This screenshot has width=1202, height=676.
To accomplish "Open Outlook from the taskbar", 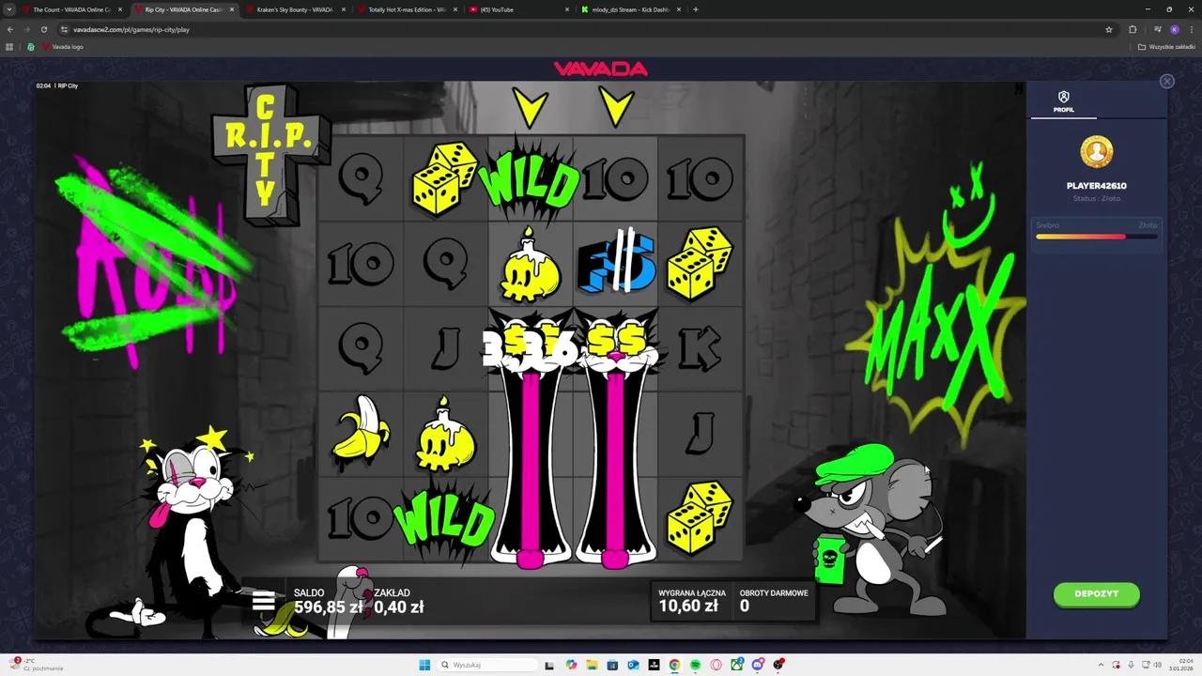I will click(633, 665).
